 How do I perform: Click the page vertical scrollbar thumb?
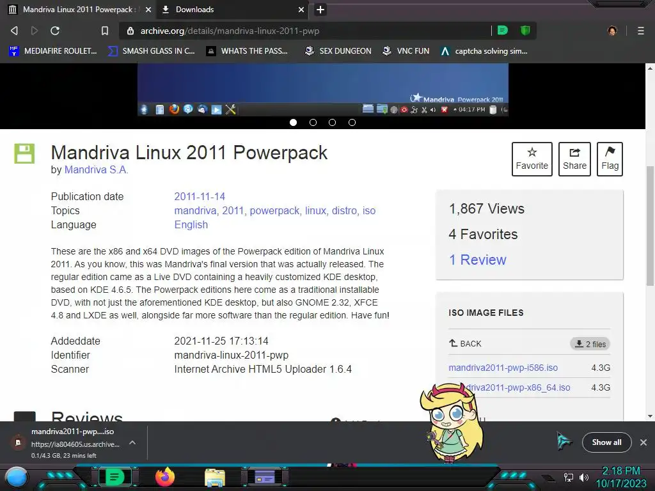[650, 226]
